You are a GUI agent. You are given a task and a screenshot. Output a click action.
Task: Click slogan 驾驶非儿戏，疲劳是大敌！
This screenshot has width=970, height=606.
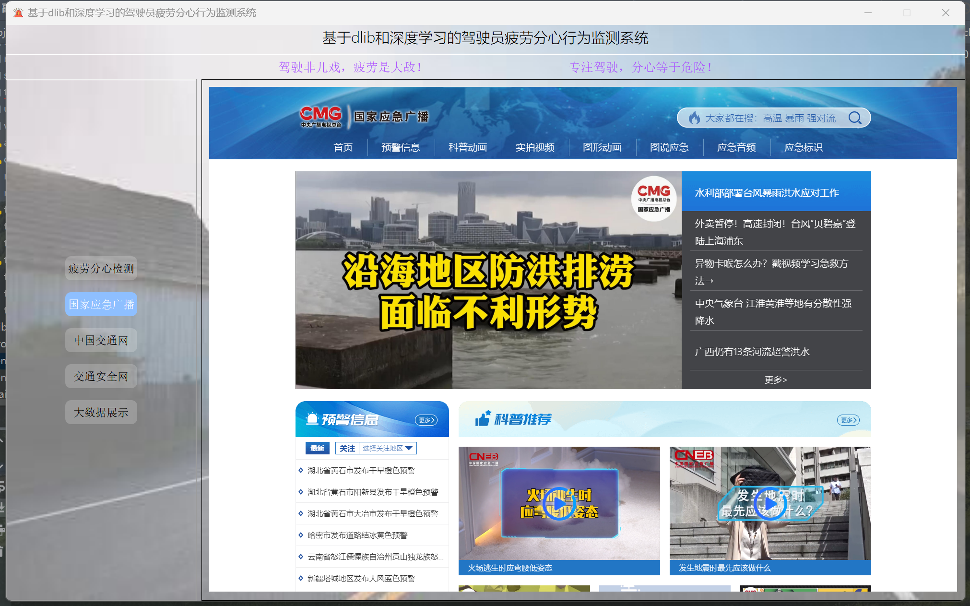[x=351, y=67]
